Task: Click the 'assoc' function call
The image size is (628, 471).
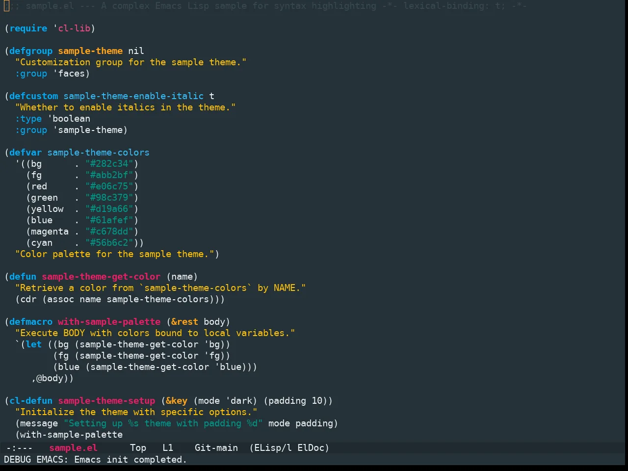Action: click(61, 299)
